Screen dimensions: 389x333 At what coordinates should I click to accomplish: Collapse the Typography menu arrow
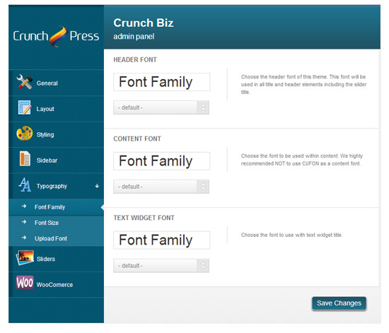97,186
